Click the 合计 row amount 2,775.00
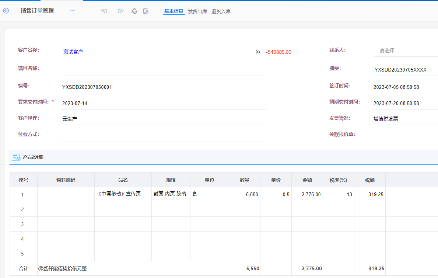This screenshot has height=278, width=438. coord(311,268)
